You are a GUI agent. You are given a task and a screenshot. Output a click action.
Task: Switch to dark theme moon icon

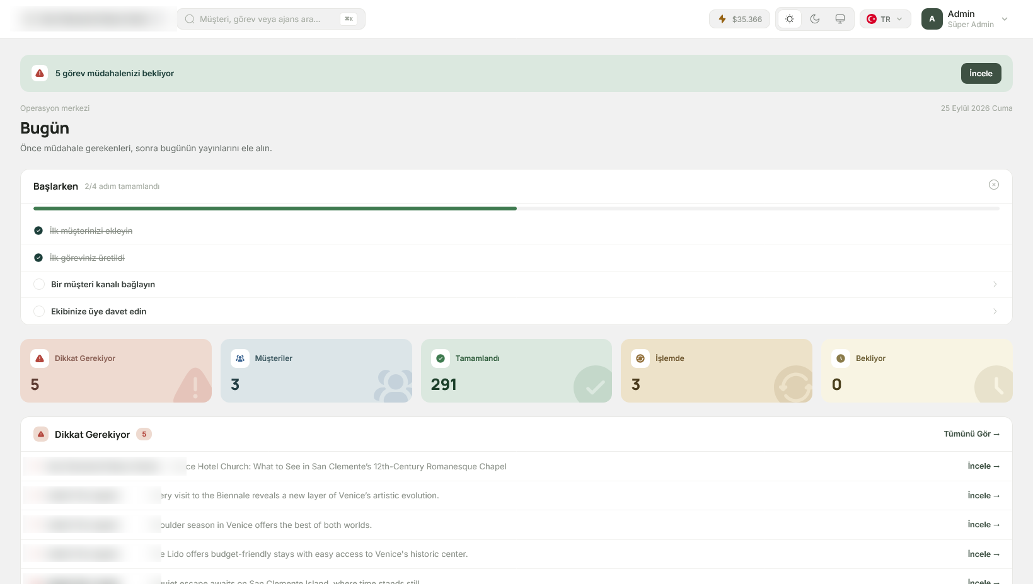[815, 19]
